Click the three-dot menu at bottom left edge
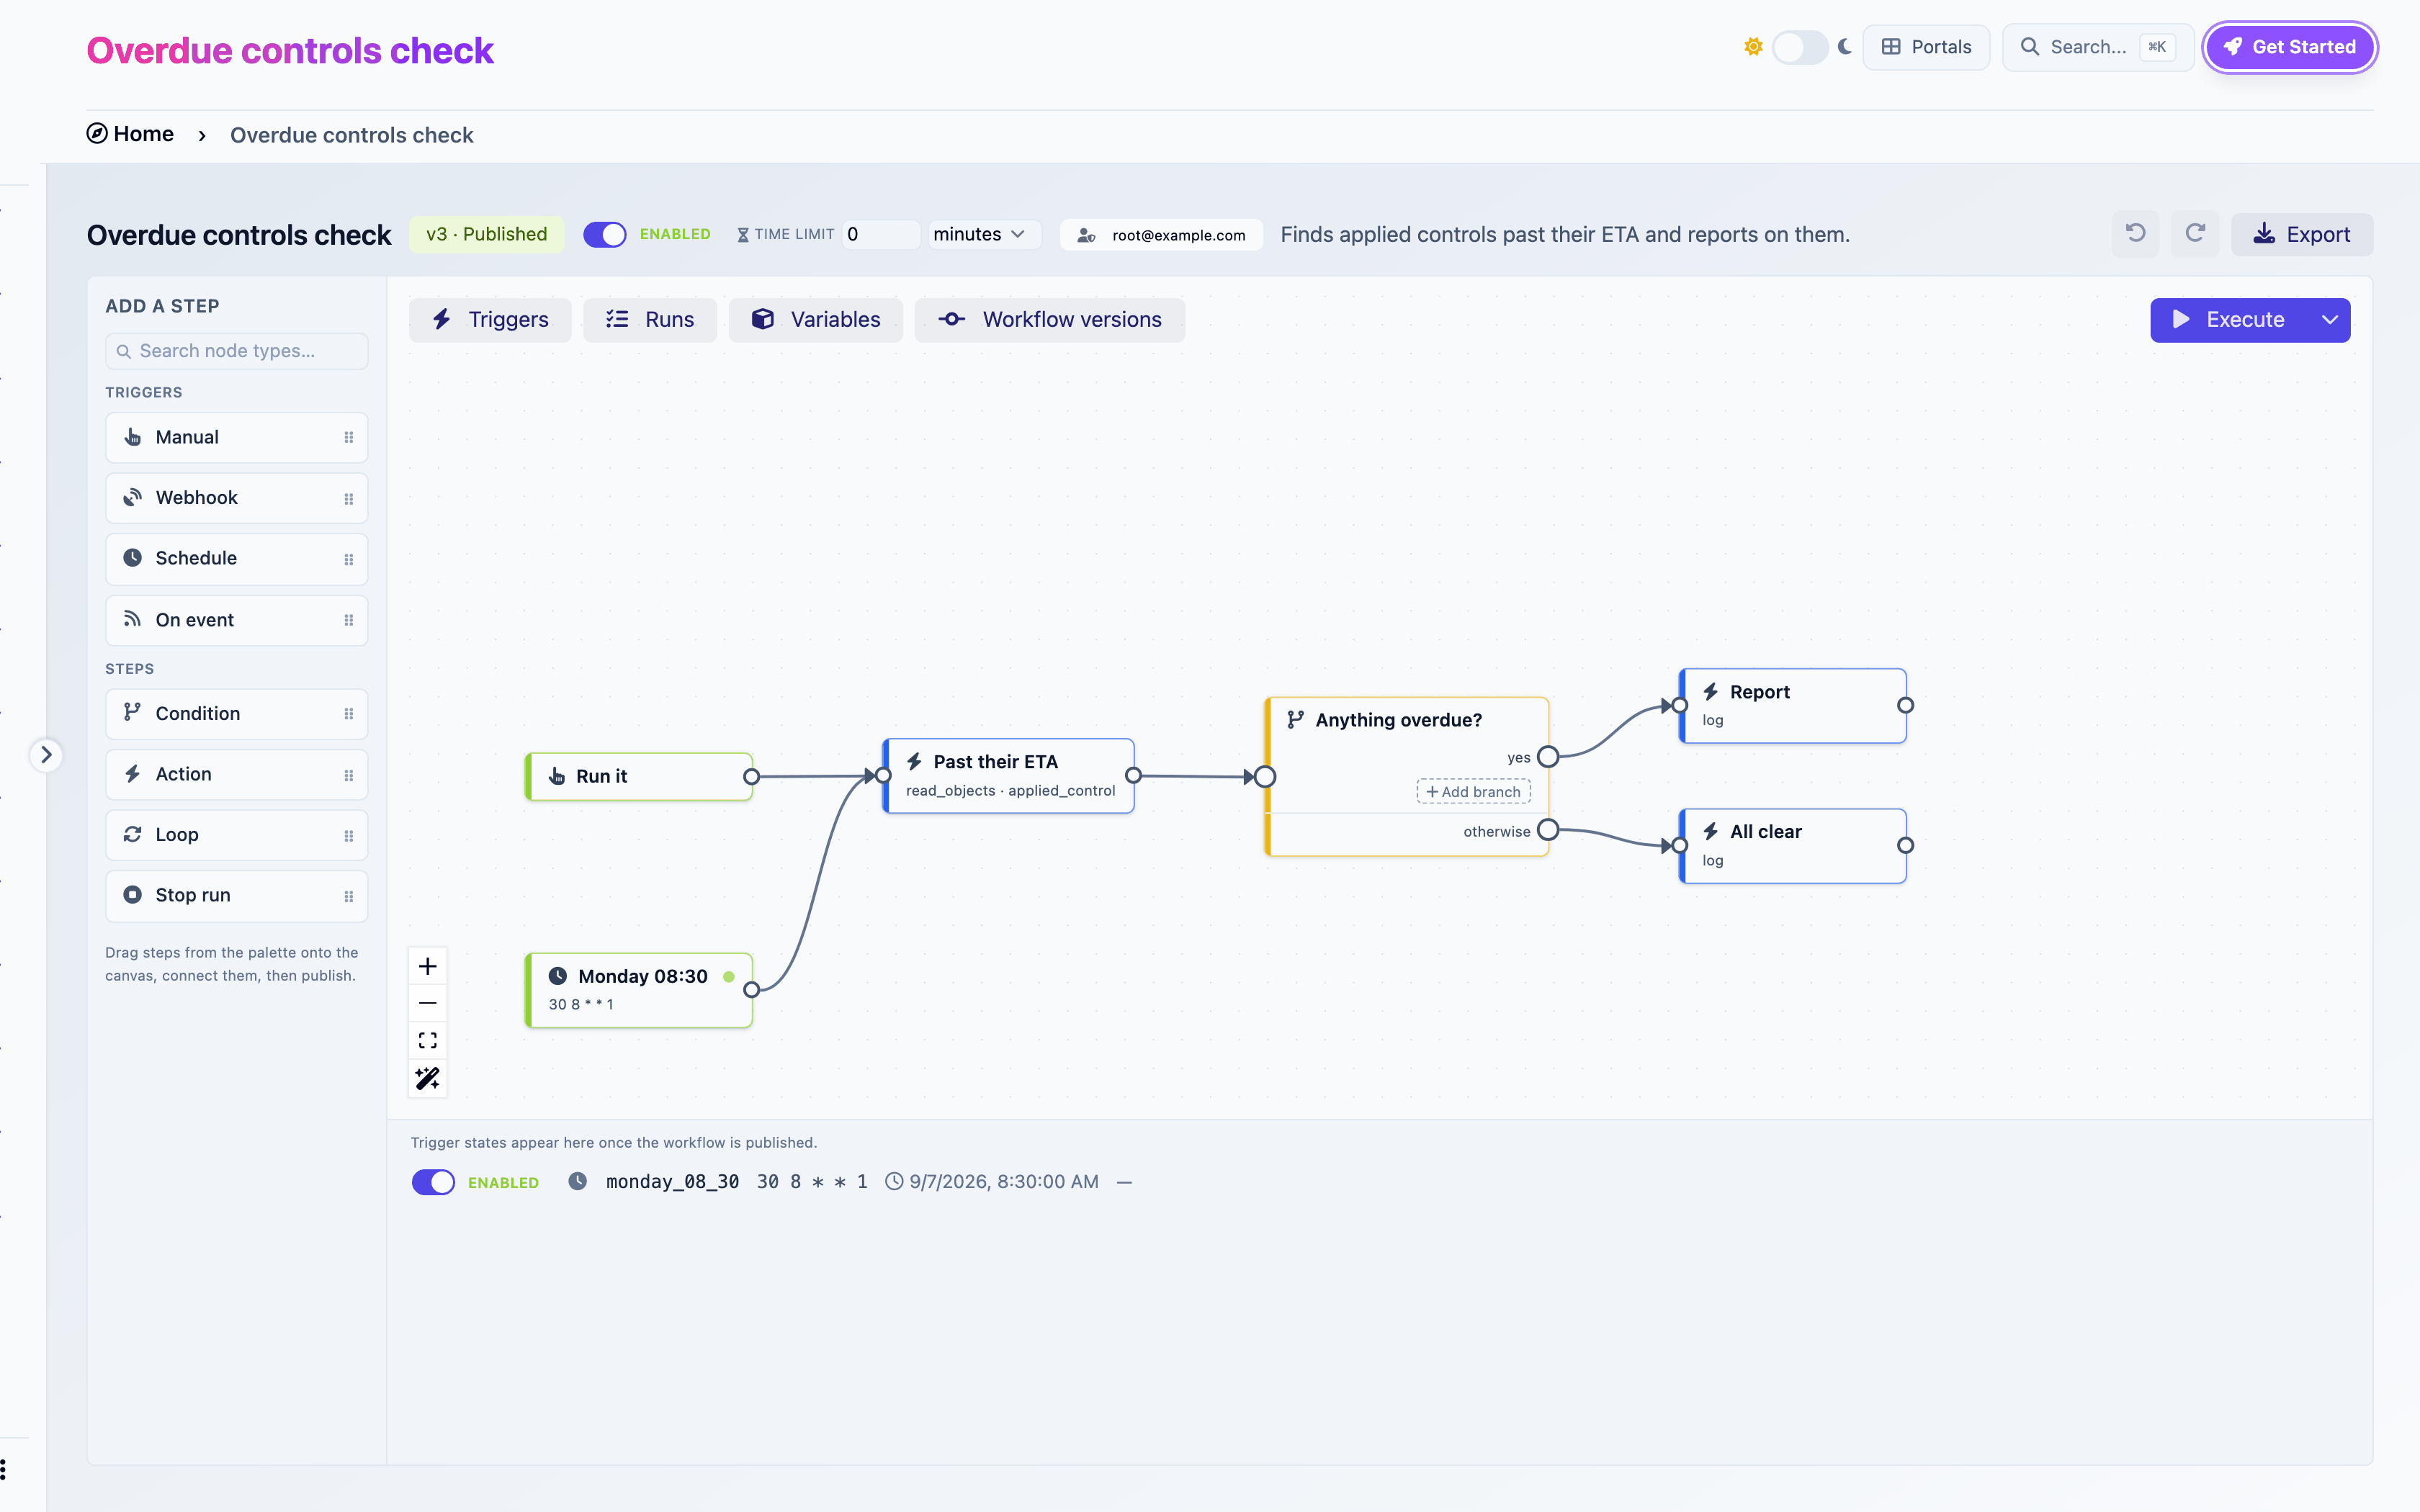Image resolution: width=2420 pixels, height=1512 pixels. pos(4,1470)
